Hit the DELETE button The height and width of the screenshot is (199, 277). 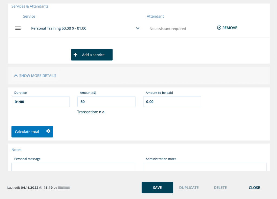[x=220, y=188]
